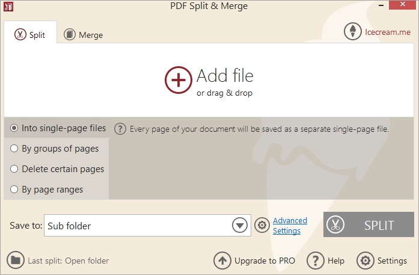
Task: Click the up arrow Upgrade to PRO icon
Action: click(222, 261)
